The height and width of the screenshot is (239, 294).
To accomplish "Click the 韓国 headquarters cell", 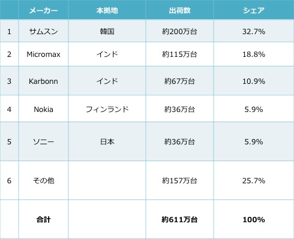I will pos(107,31).
